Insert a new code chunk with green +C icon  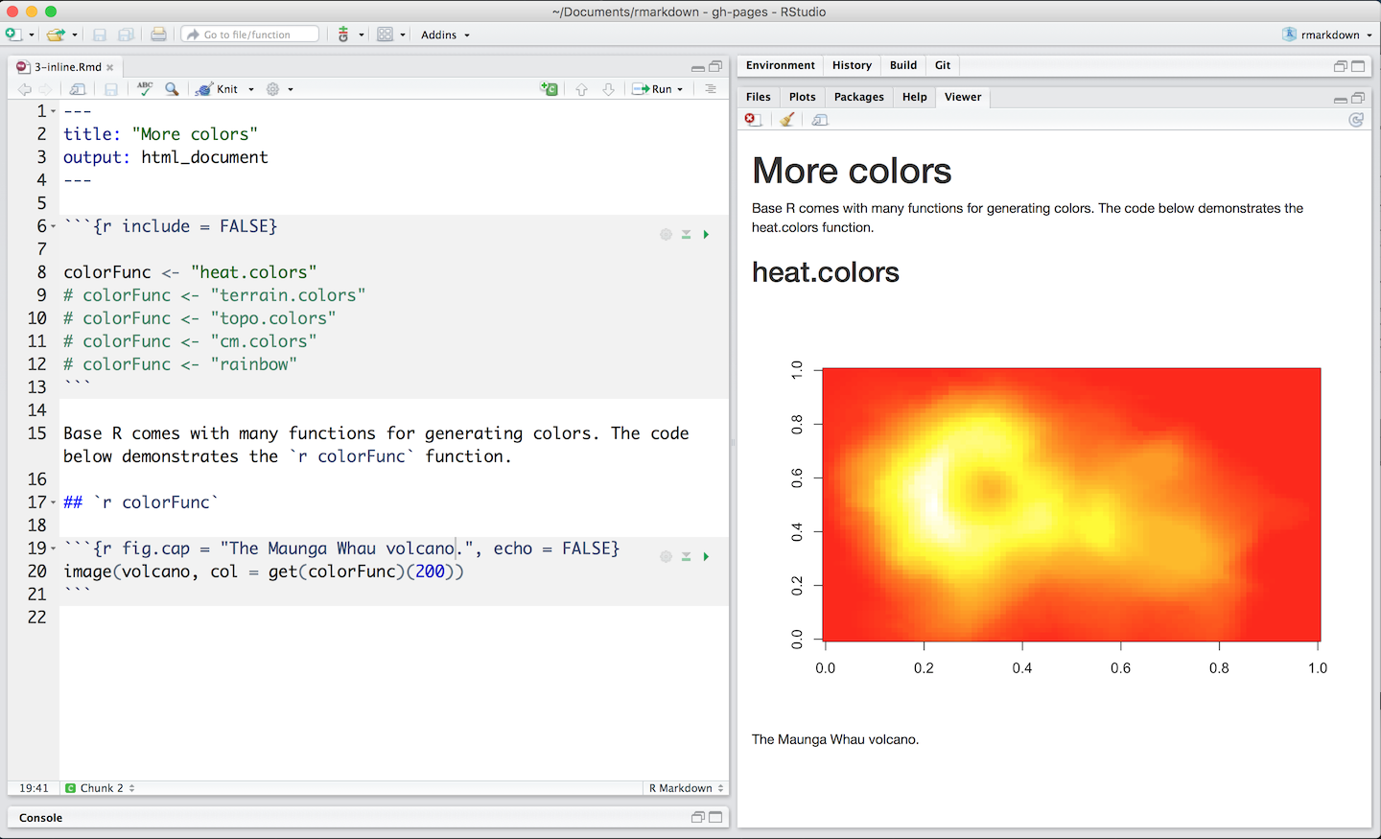[550, 88]
